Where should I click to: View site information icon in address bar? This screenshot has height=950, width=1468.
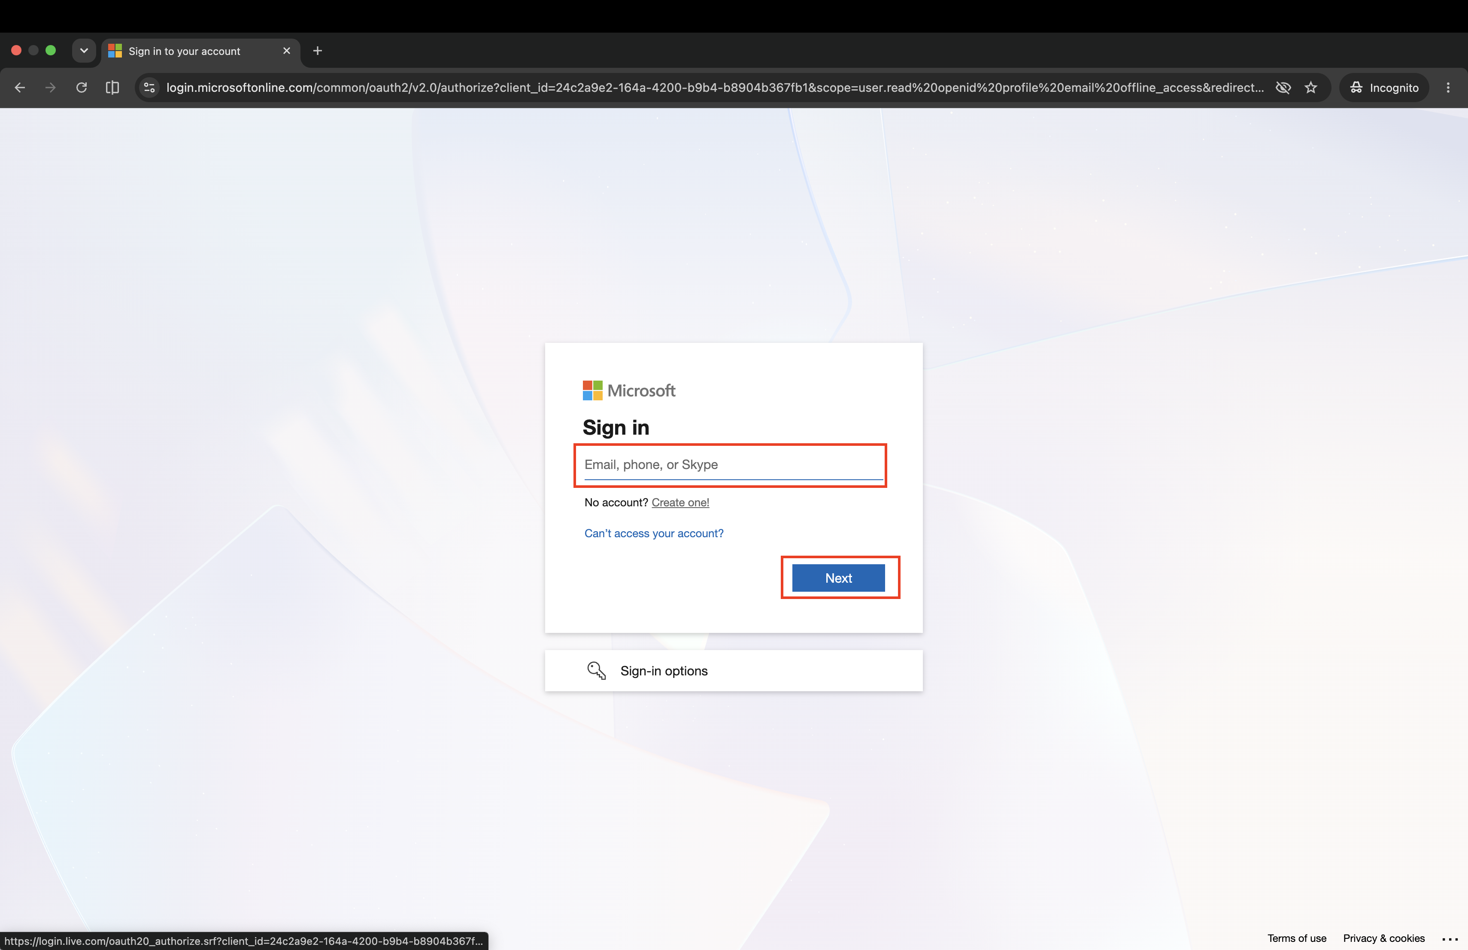[x=149, y=88]
